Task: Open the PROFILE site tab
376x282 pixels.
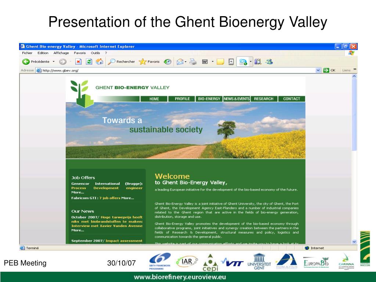Action: [182, 99]
